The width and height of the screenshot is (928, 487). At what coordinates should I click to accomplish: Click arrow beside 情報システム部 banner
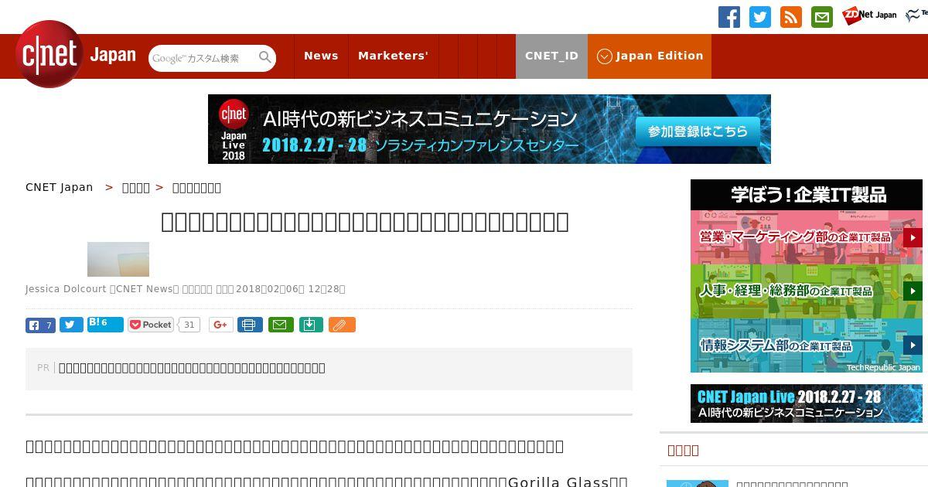913,346
